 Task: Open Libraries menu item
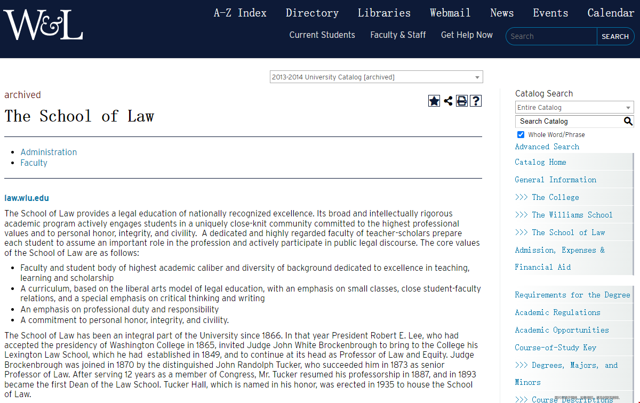point(384,13)
